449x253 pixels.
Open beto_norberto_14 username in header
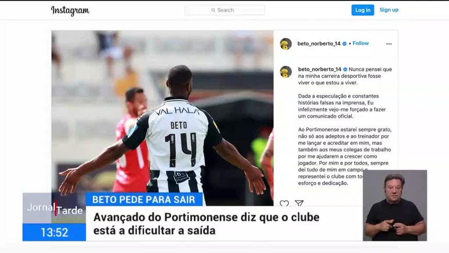[x=318, y=43]
